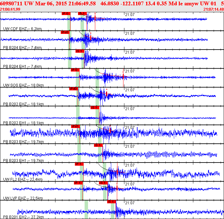Click the event latitude '46.0830' in the header
Viewport: 224px width, 219px height.
pos(109,3)
